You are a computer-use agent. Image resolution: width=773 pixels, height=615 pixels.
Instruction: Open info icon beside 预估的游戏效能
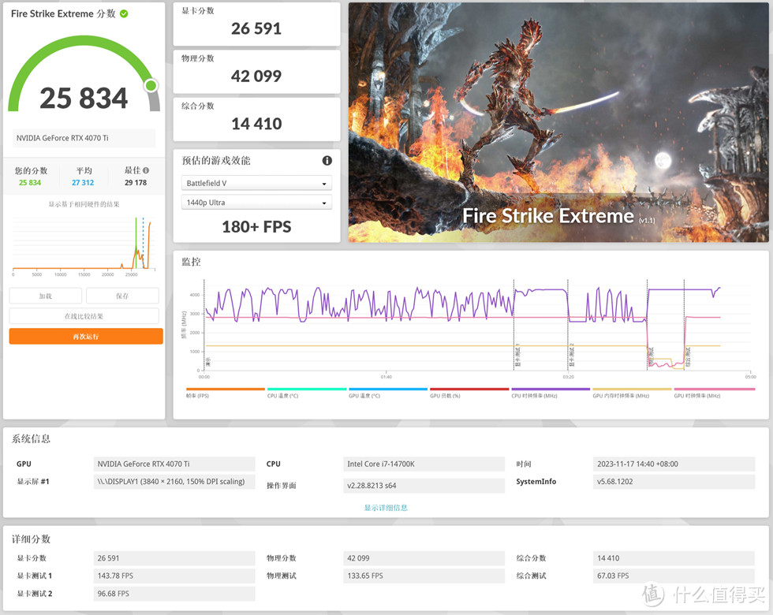[x=327, y=161]
